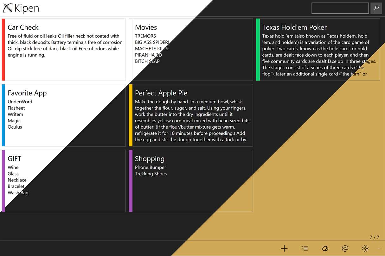
Task: Focus the search input box
Action: 340,8
